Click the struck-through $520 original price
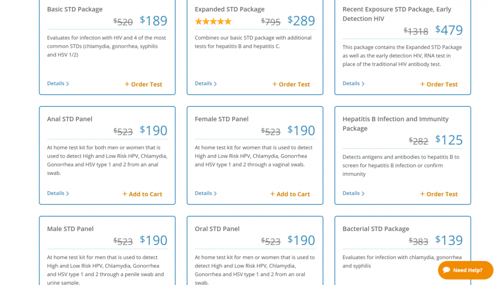This screenshot has width=499, height=285. click(x=123, y=22)
